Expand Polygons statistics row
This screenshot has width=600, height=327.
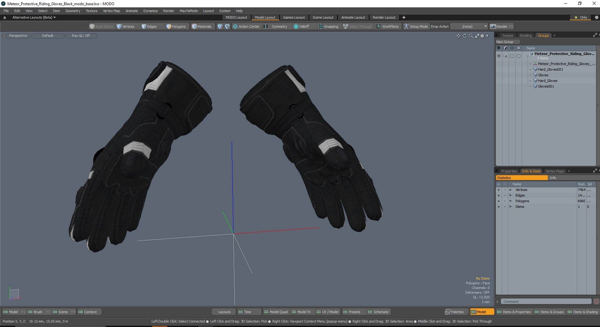click(511, 201)
